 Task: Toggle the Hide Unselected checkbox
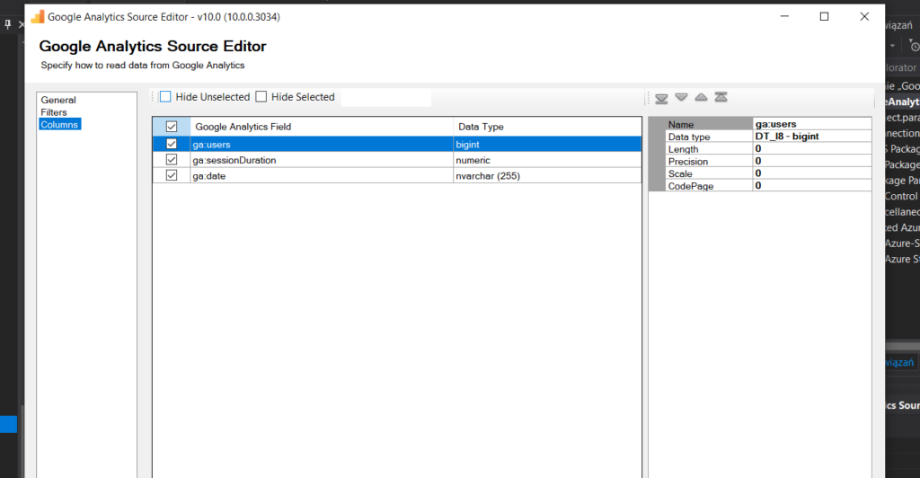click(x=165, y=97)
